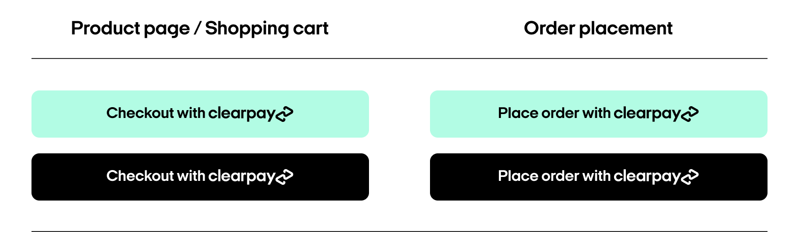Viewport: 799px width, 232px height.
Task: Click clearpay wordmark in black Place order button
Action: coord(646,176)
